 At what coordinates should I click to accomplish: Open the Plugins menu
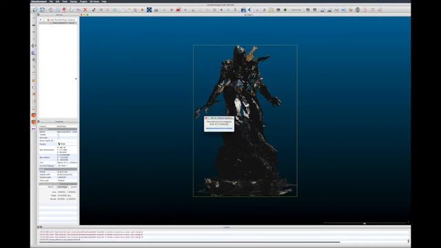[83, 1]
